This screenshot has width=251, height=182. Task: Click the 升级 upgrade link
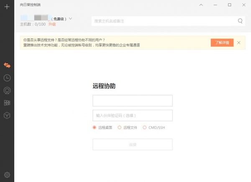52,25
